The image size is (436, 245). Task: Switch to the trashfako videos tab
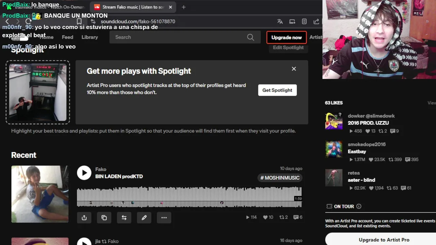coord(46,7)
